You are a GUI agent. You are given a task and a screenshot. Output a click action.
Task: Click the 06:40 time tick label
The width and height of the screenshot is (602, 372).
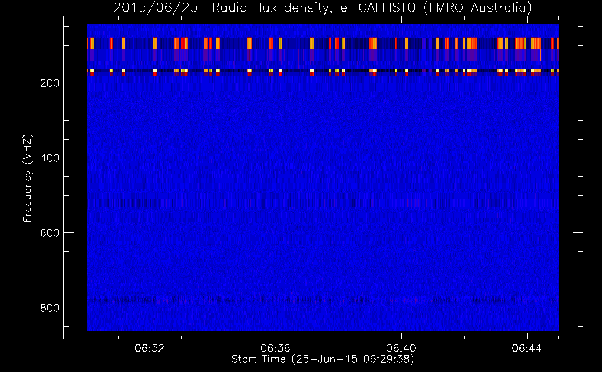401,349
